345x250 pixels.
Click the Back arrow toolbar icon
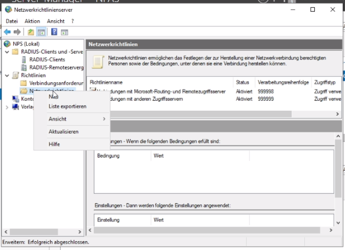click(x=7, y=32)
